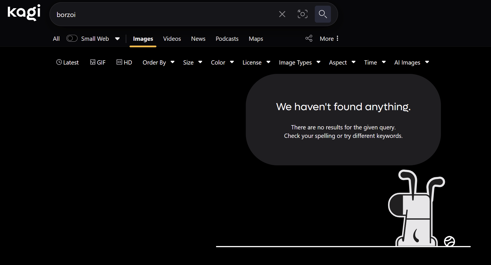The image size is (491, 265).
Task: Switch to the News tab
Action: click(x=198, y=39)
